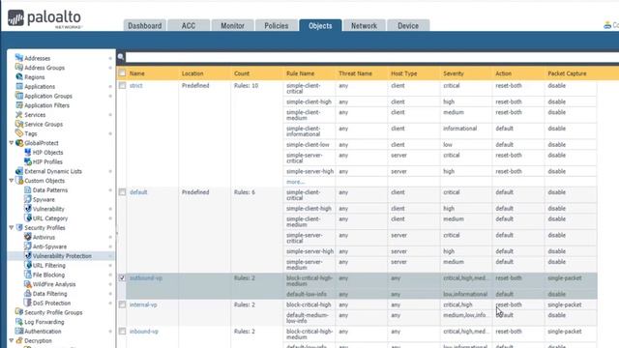Uncheck the outbound-vp profile checkbox
Image resolution: width=619 pixels, height=348 pixels.
[x=123, y=277]
